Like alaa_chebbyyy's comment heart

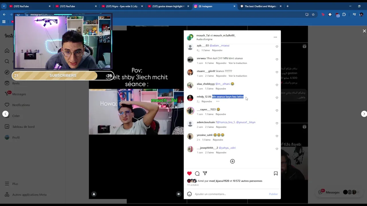[277, 85]
